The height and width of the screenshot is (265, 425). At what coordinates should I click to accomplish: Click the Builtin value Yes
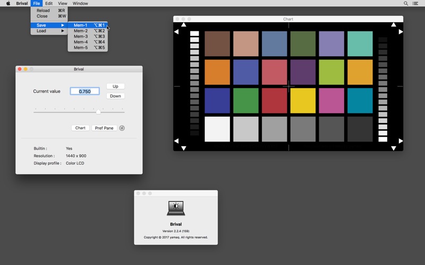pos(69,148)
